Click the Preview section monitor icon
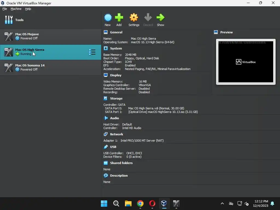This screenshot has width=280, height=210. click(x=216, y=32)
